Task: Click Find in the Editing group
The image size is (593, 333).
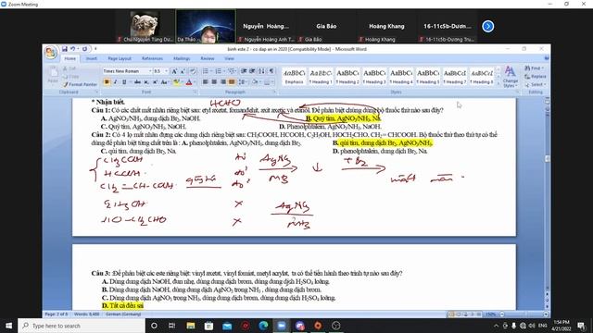Action: coord(534,68)
